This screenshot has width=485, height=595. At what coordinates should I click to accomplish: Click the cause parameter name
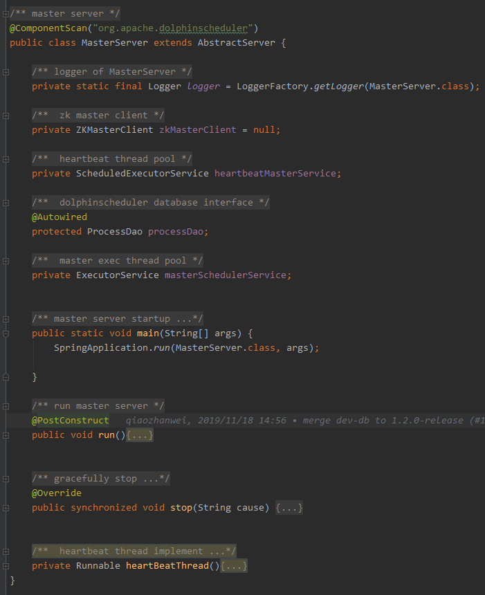(250, 508)
